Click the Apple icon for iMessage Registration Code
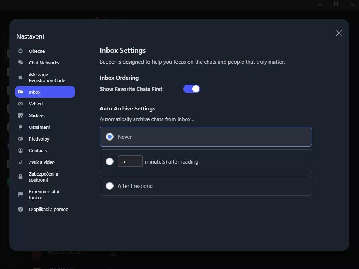 (21, 77)
